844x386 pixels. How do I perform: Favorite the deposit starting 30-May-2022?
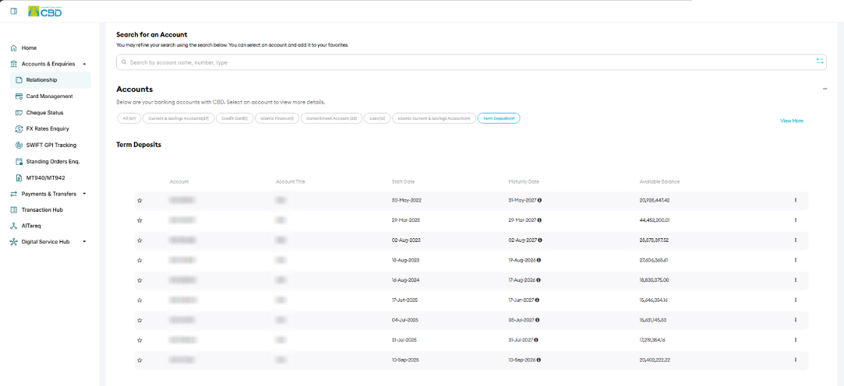tap(139, 201)
